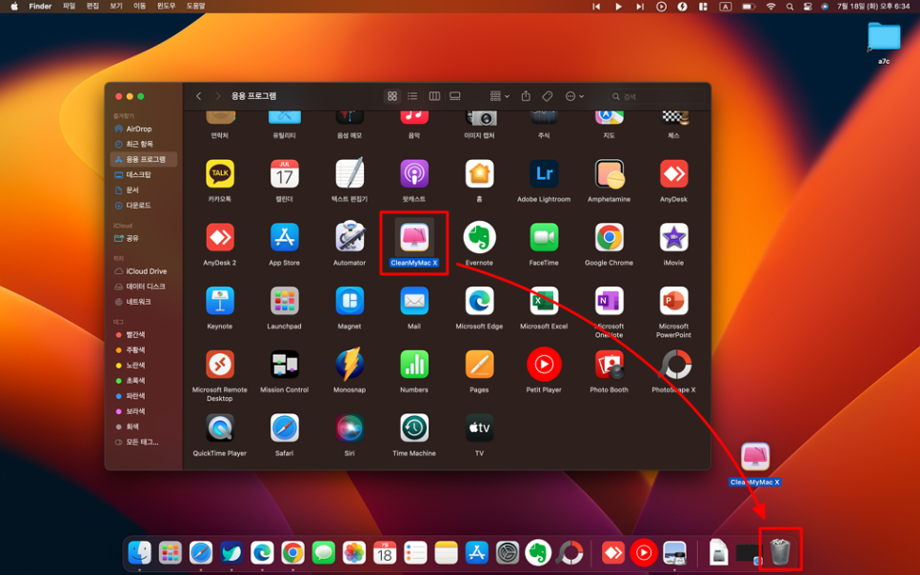Select the Keynote app icon
This screenshot has height=575, width=920.
(x=220, y=301)
